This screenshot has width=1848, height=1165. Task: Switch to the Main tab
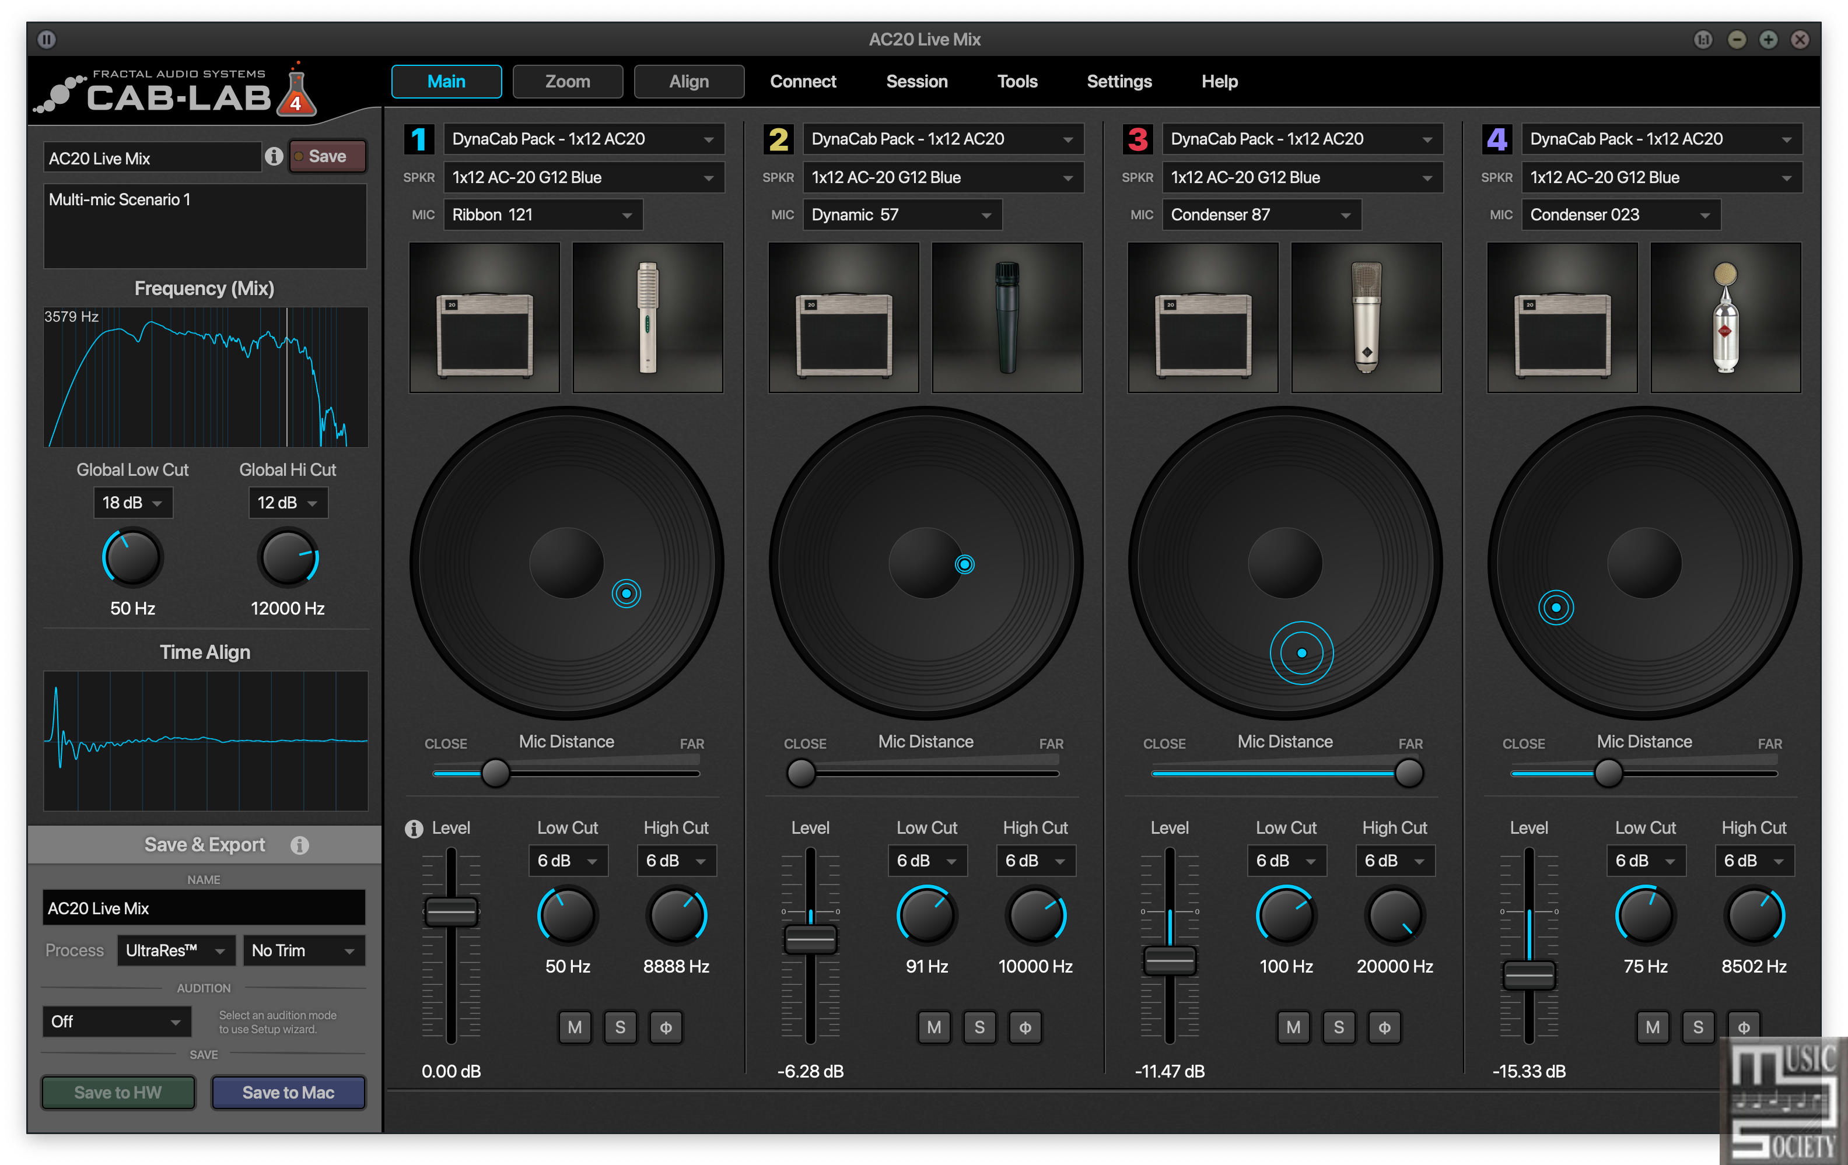(447, 81)
